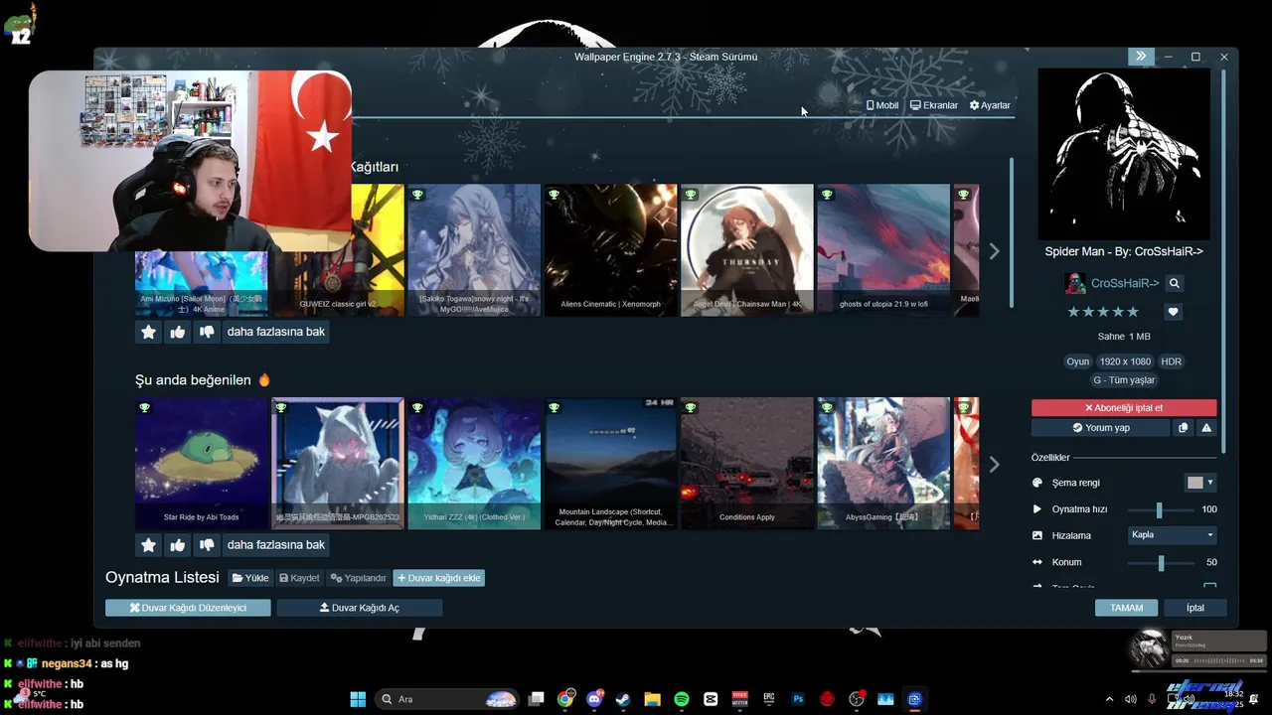
Task: Click the red Aboneliği iptal et button
Action: click(x=1124, y=408)
